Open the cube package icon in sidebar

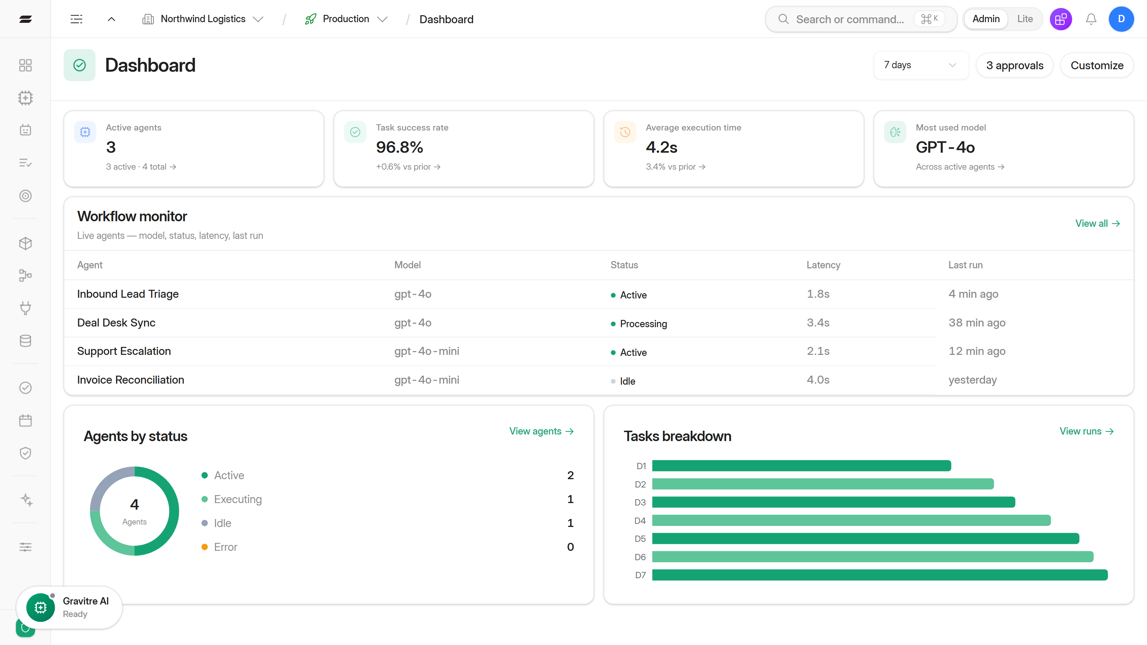[x=25, y=243]
